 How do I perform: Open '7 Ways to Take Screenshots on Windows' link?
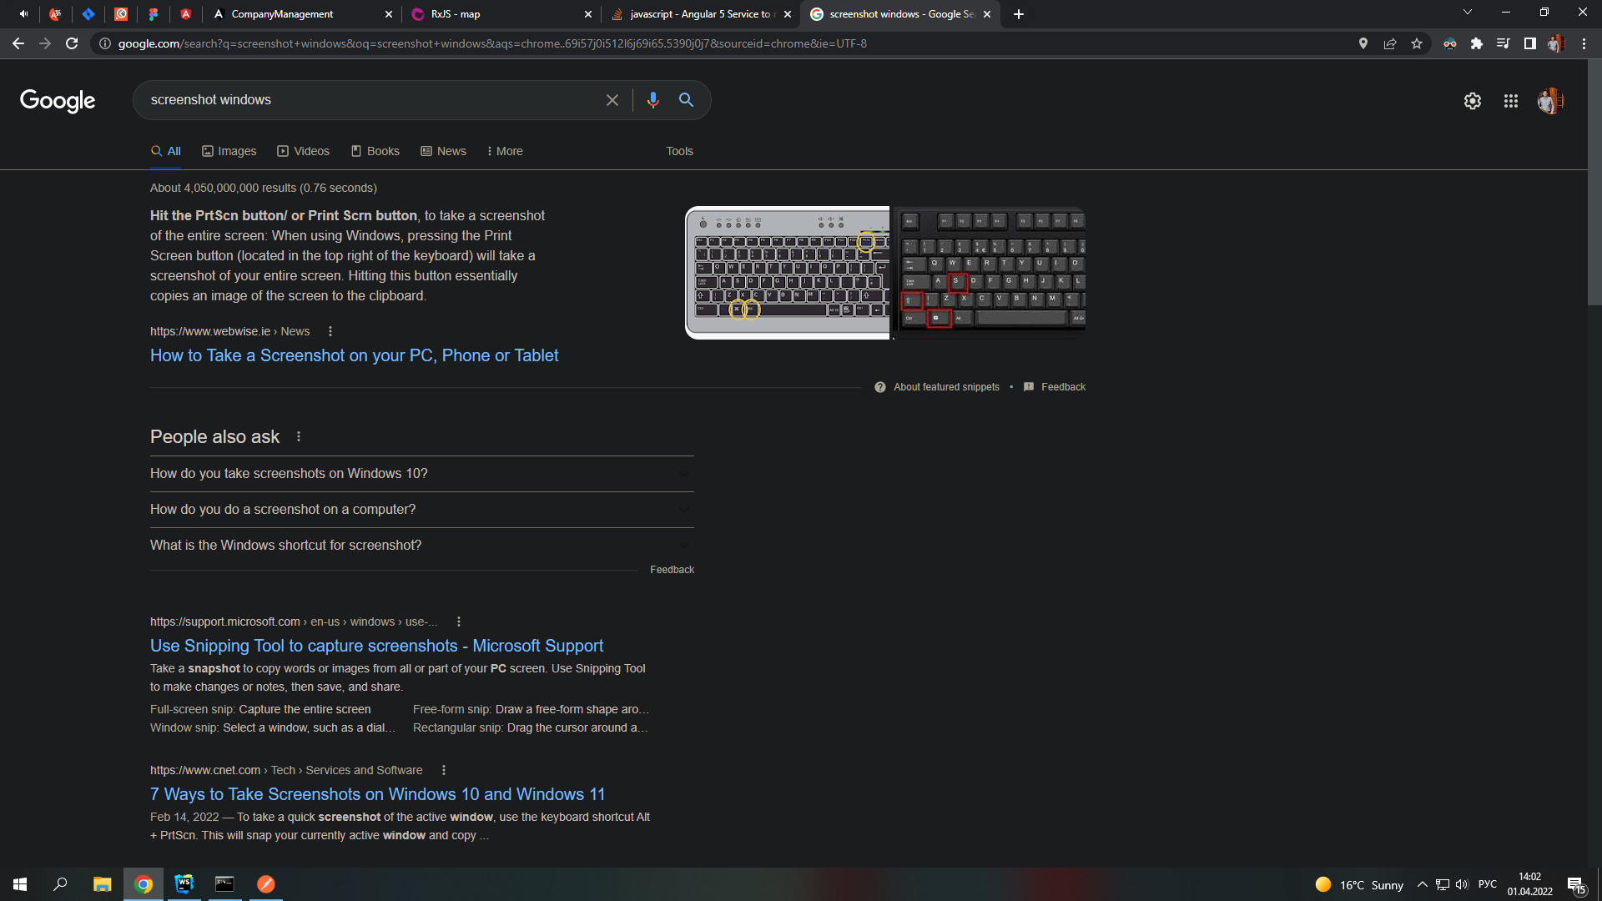(377, 794)
